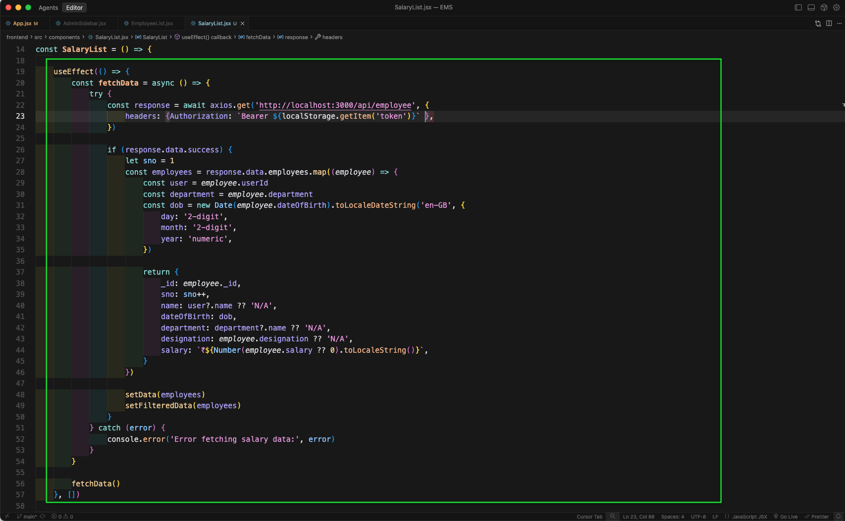Expand the SalaryList symbol breadcrumb
The height and width of the screenshot is (521, 845).
coord(155,37)
